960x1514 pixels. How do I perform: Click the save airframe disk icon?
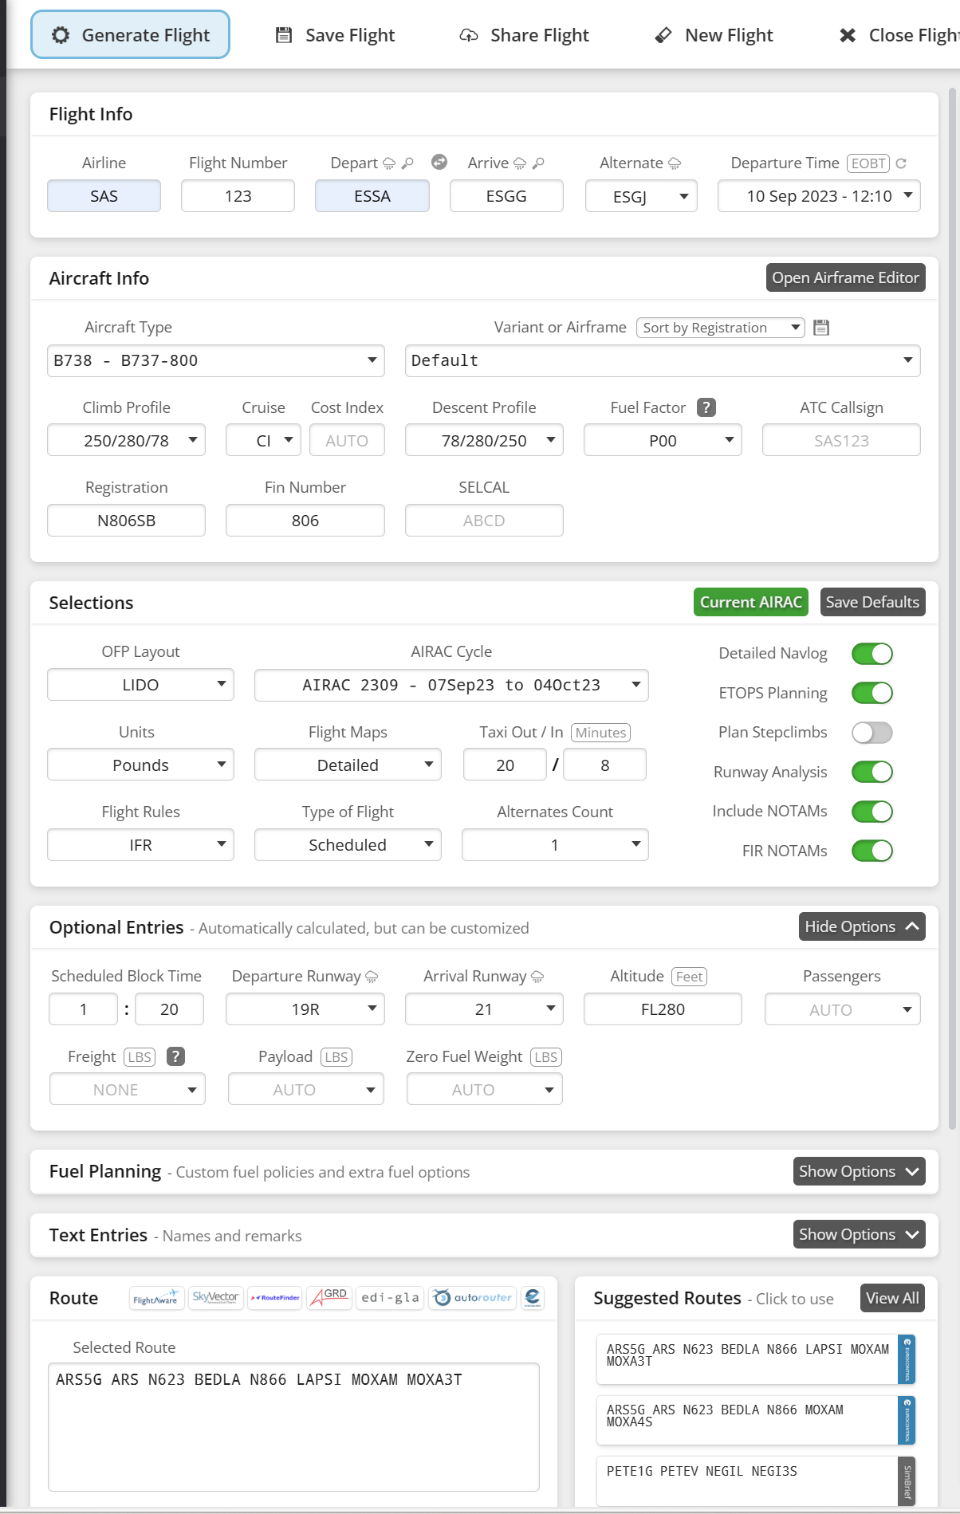point(821,328)
